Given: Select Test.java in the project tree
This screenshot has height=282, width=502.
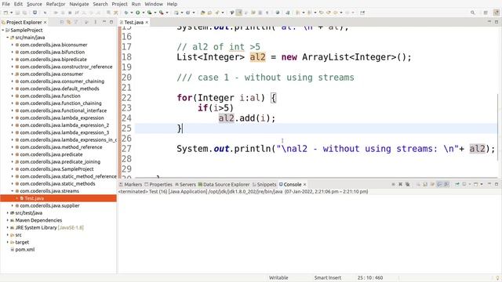Looking at the screenshot, I should (x=34, y=198).
